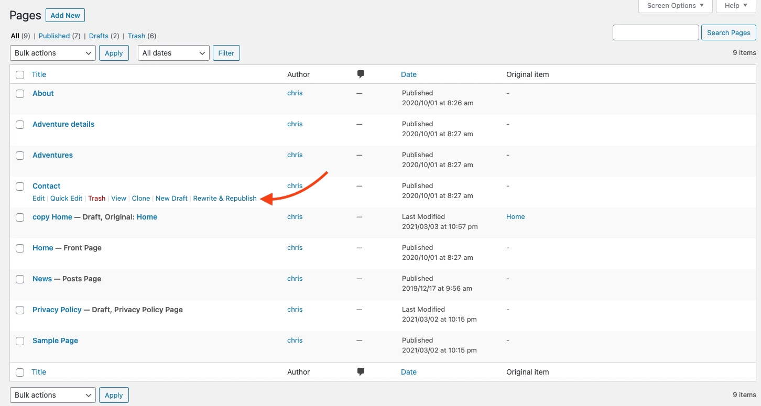Tick the Contact page checkbox
Image resolution: width=761 pixels, height=406 pixels.
tap(20, 186)
